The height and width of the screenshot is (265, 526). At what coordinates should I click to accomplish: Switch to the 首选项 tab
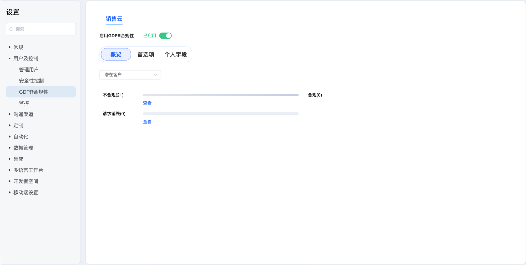point(146,55)
